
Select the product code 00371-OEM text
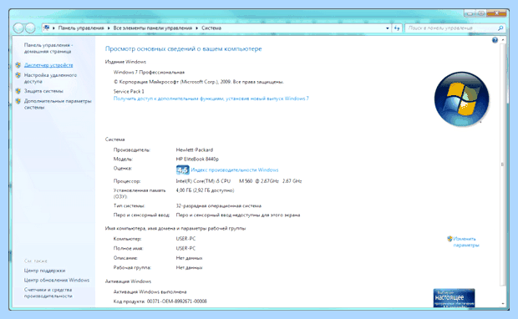(x=177, y=301)
